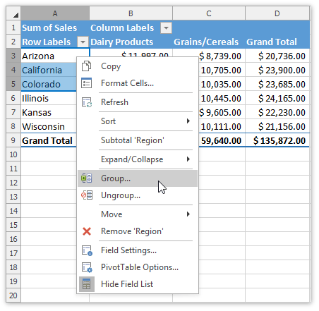The image size is (319, 311).
Task: Click the Copy icon in context menu
Action: point(86,66)
